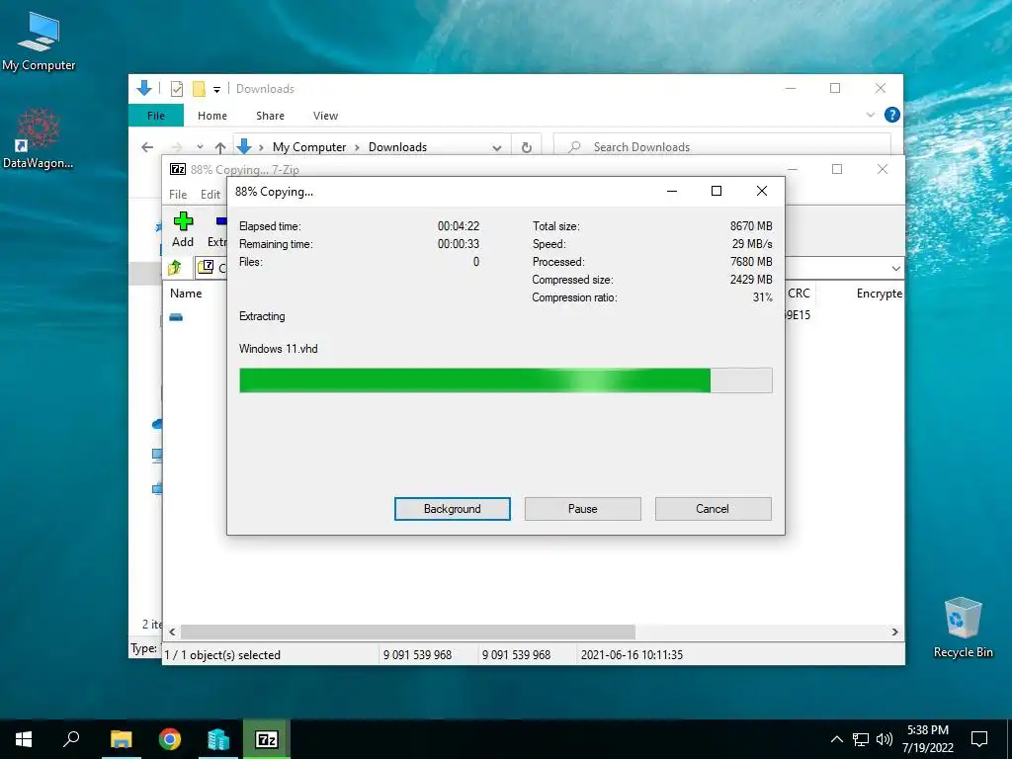Open the File menu in 7-Zip window
Image resolution: width=1012 pixels, height=759 pixels.
(x=178, y=195)
